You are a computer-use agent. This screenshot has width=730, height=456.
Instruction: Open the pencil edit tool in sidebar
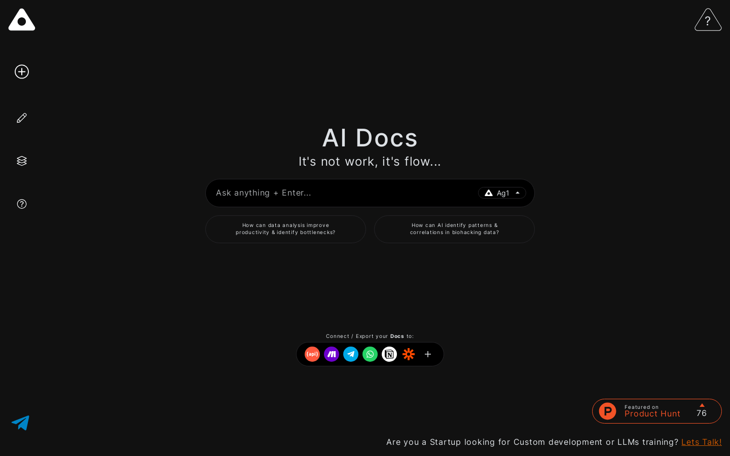tap(22, 118)
